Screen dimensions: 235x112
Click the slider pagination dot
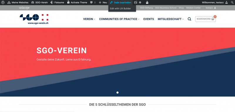[117, 93]
